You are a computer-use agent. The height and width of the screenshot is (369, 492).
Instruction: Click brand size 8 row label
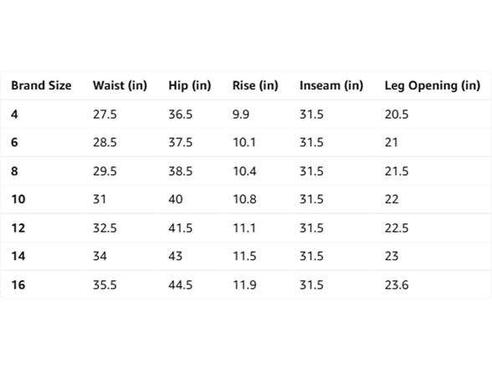pyautogui.click(x=14, y=172)
